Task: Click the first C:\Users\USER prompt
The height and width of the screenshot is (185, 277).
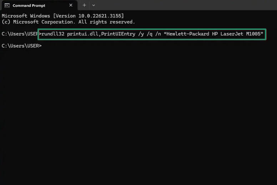Action: pyautogui.click(x=20, y=34)
